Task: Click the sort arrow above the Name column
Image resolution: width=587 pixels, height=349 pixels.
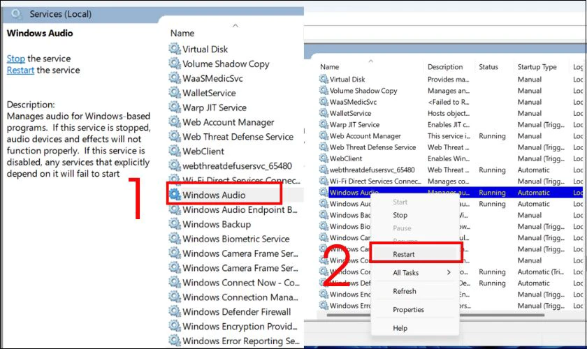Action: point(235,26)
